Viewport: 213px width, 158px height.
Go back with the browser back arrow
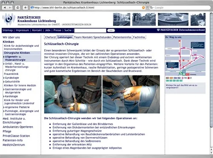[5, 8]
